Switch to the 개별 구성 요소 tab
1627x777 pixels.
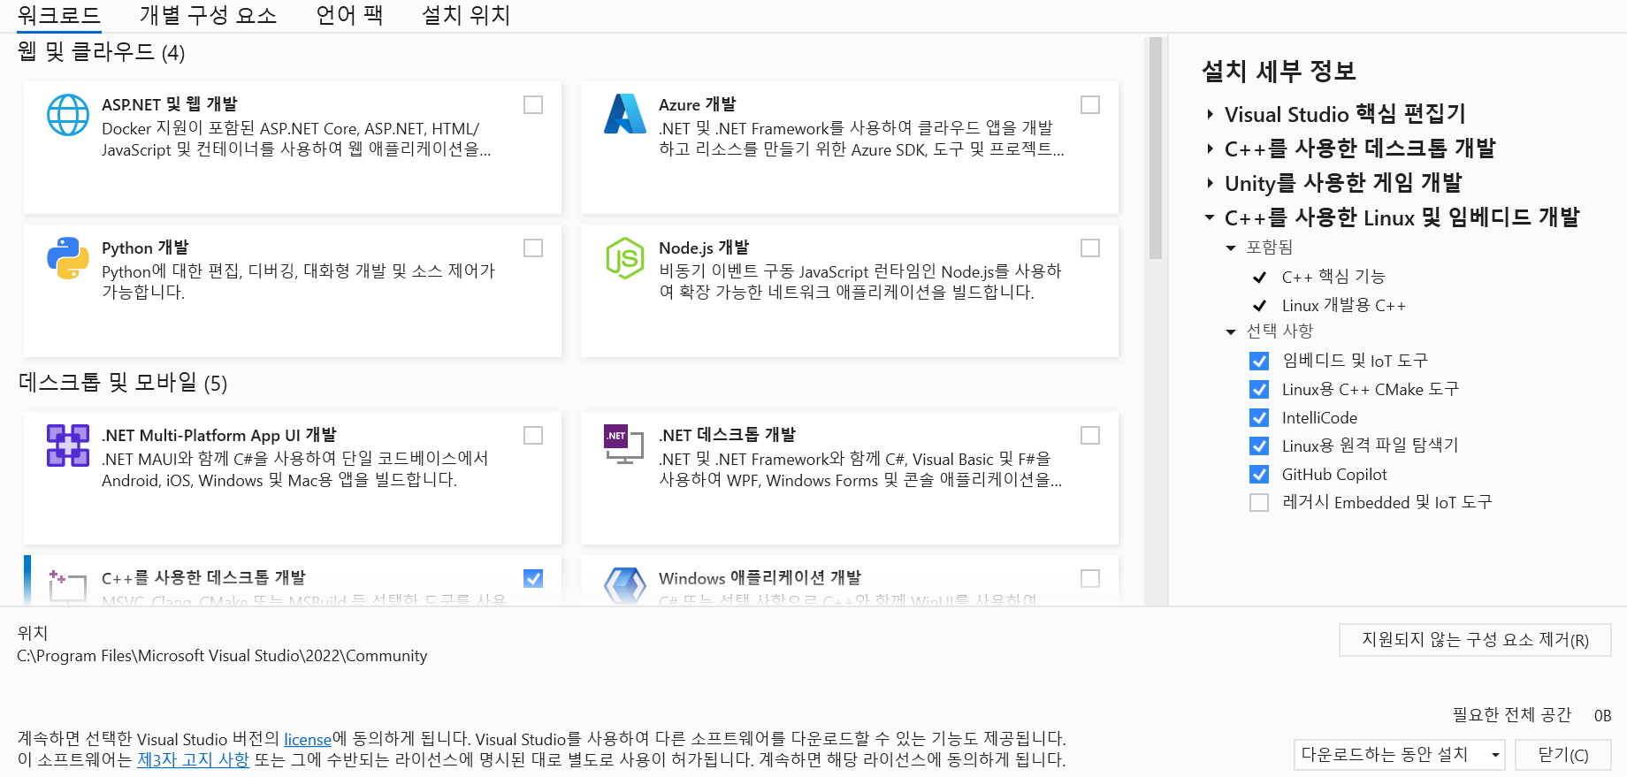point(209,15)
